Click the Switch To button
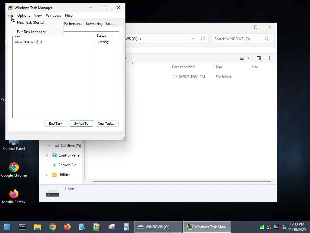This screenshot has width=310, height=233. pyautogui.click(x=81, y=123)
